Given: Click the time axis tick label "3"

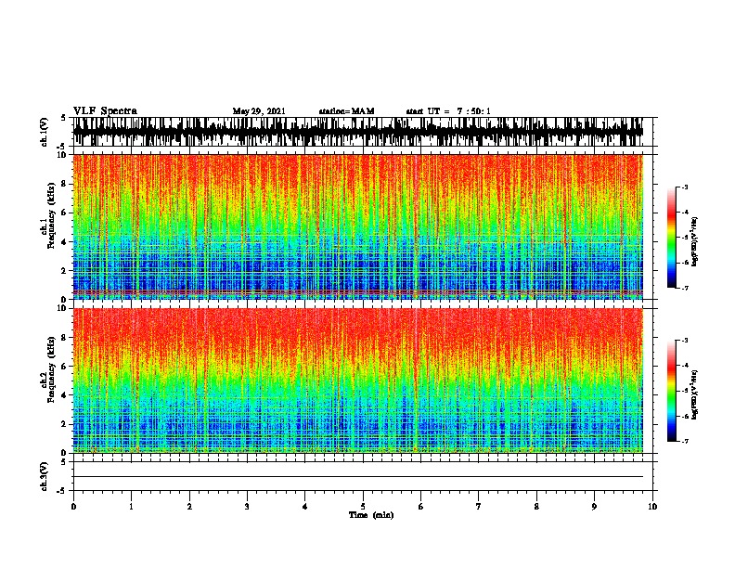Looking at the screenshot, I should [x=247, y=507].
